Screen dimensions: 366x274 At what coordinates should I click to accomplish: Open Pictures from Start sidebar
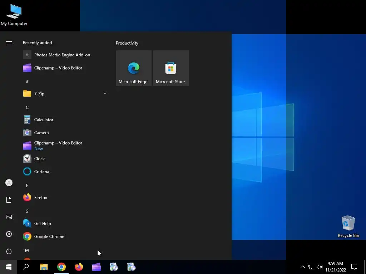click(9, 217)
